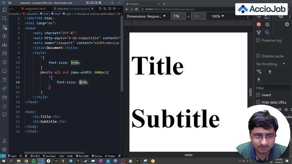The image size is (292, 164).
Task: Open the Search view in VS Code sidebar
Action: pos(5,18)
